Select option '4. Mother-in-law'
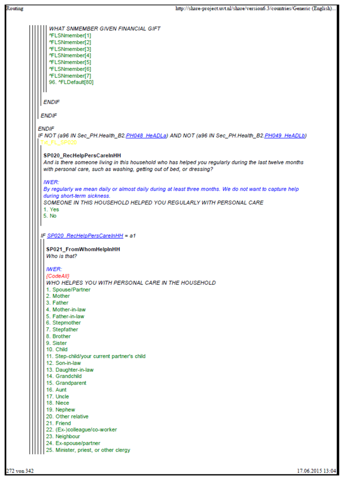The width and height of the screenshot is (344, 479). coord(66,309)
